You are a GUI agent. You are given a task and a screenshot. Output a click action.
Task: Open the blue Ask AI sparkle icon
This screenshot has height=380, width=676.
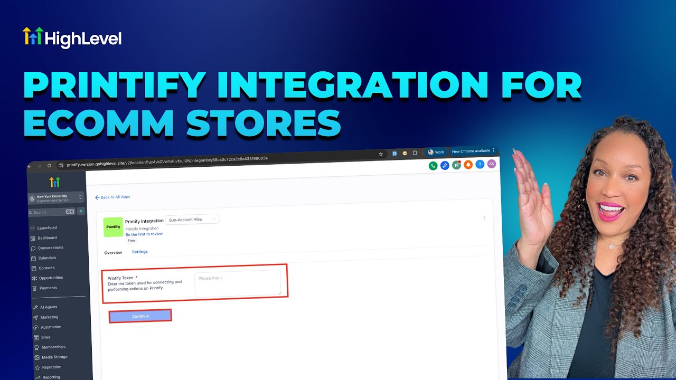(445, 166)
